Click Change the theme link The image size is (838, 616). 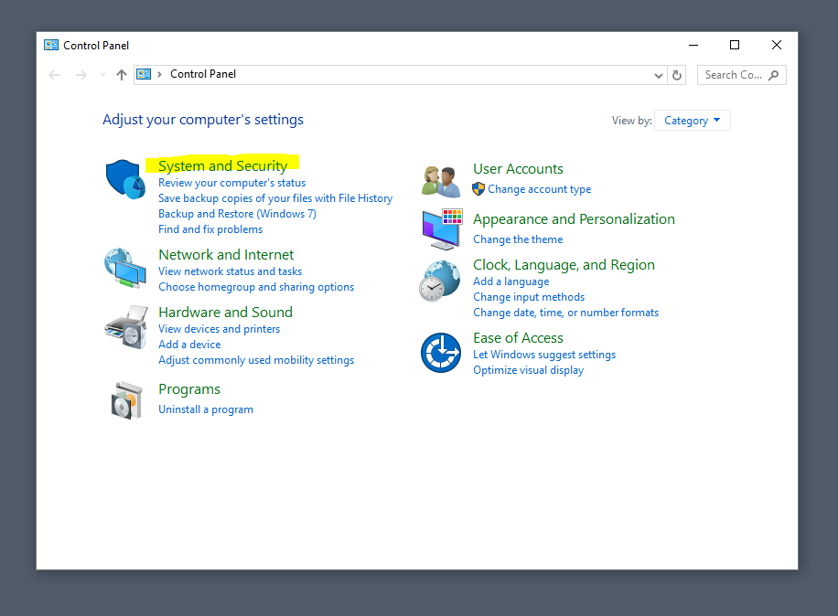coord(518,239)
